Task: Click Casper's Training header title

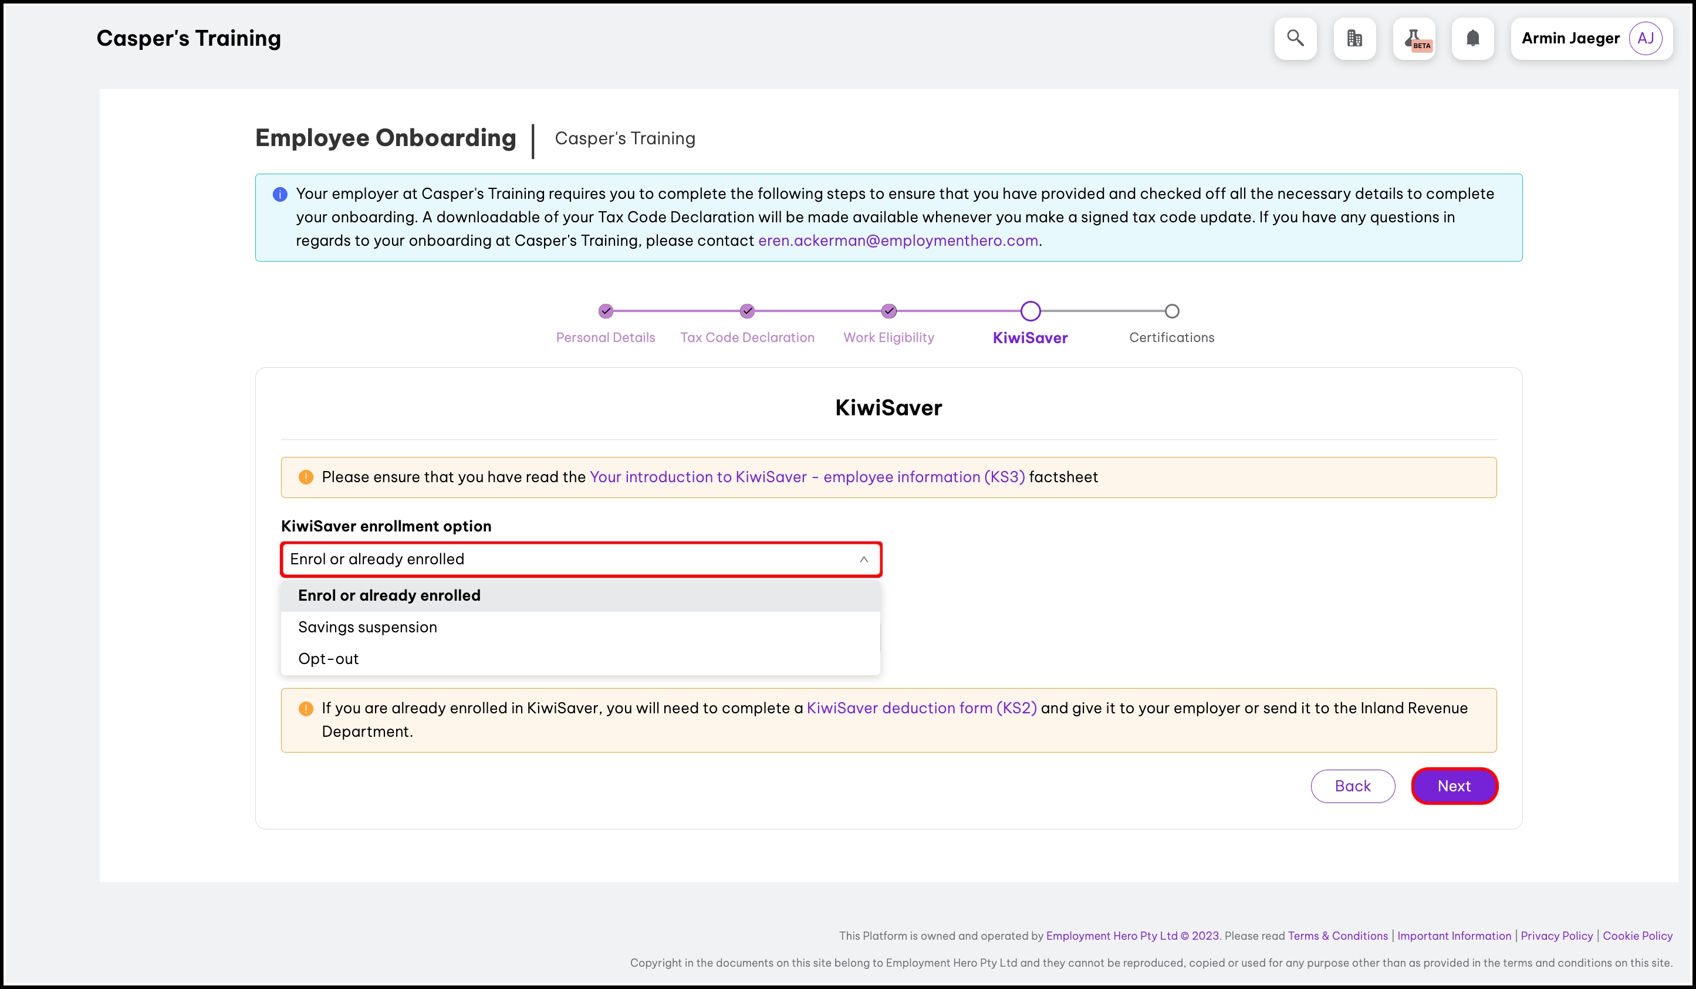Action: coord(188,38)
